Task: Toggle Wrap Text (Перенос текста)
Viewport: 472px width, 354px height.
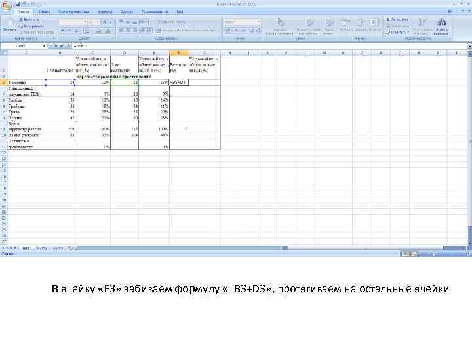Action: pyautogui.click(x=172, y=22)
